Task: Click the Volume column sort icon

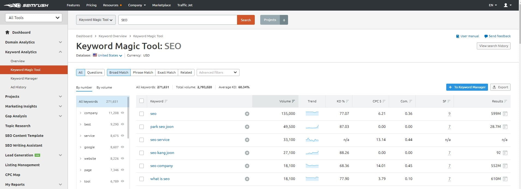Action: [x=294, y=101]
